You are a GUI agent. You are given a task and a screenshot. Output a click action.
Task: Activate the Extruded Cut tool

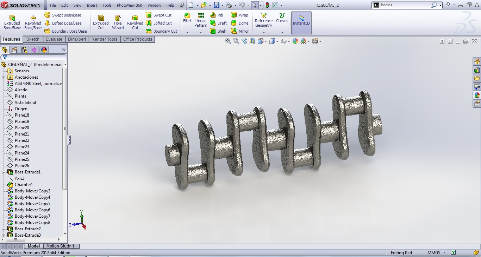tap(101, 22)
